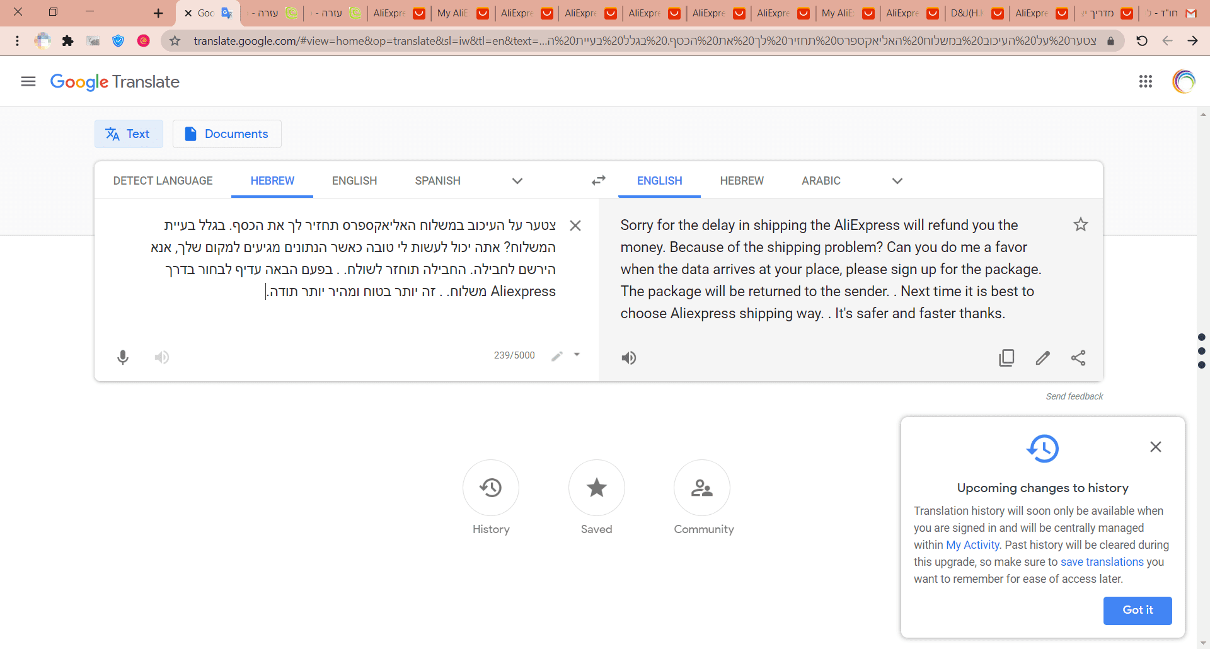1210x649 pixels.
Task: Bookmark this page with the address bar star
Action: tap(175, 41)
